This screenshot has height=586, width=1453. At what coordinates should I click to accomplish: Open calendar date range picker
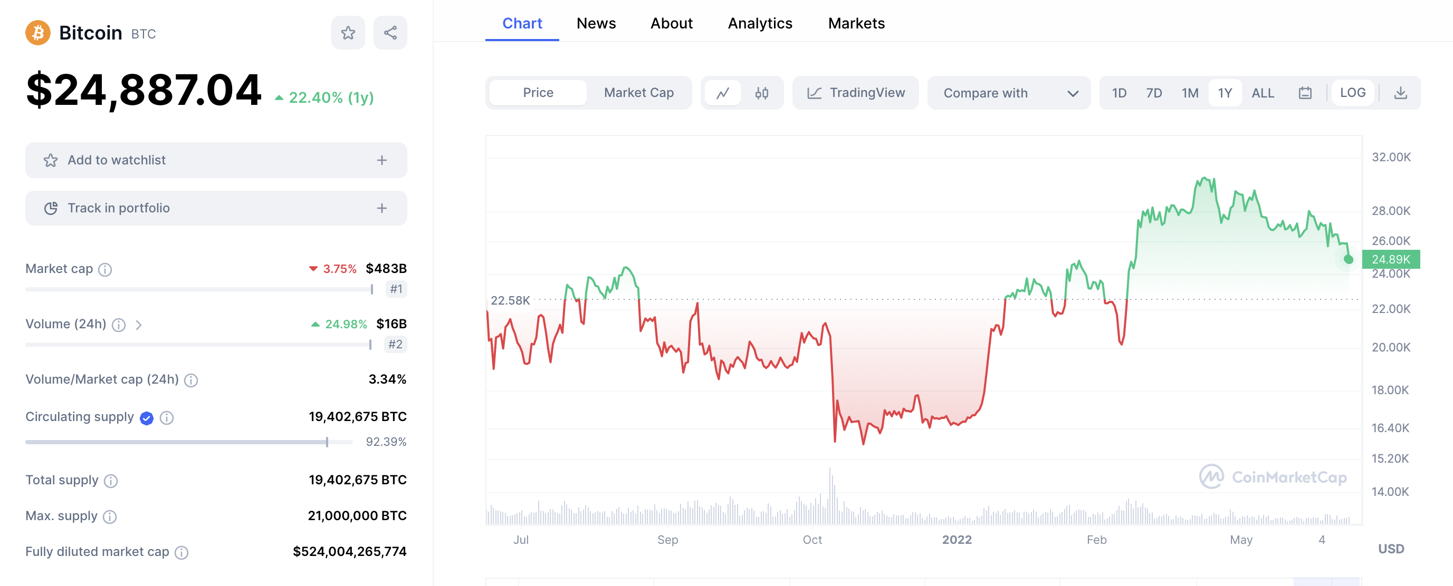tap(1305, 93)
